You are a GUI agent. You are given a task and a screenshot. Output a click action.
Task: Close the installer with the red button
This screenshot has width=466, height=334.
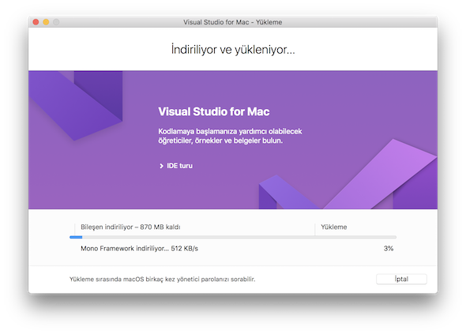click(36, 22)
